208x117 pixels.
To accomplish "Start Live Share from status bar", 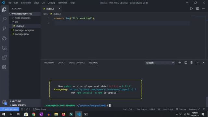I will tap(40, 109).
